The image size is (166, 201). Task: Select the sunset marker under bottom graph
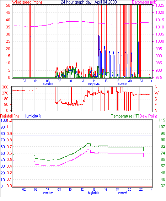tap(122, 192)
